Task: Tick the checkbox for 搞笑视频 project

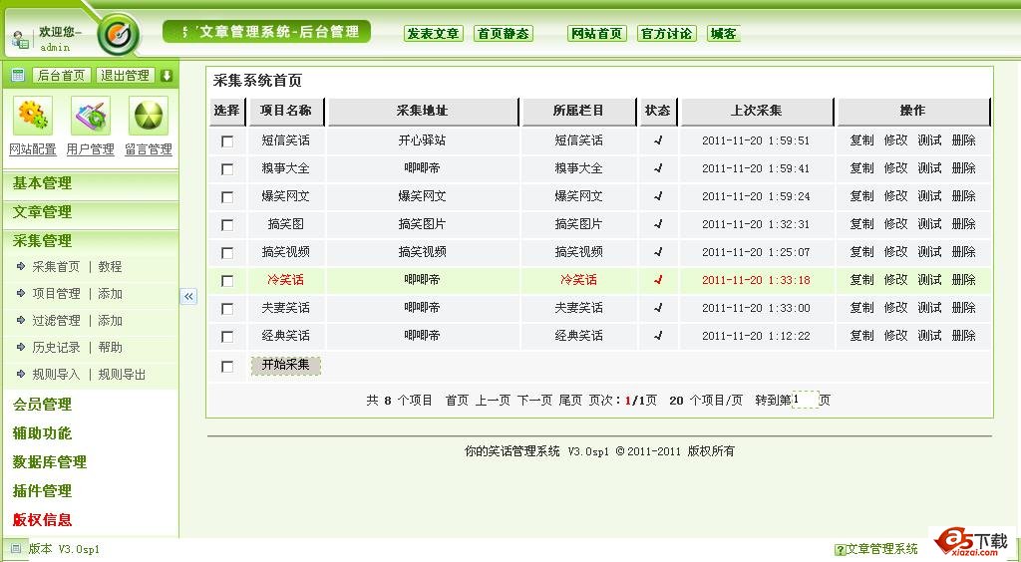Action: 227,253
